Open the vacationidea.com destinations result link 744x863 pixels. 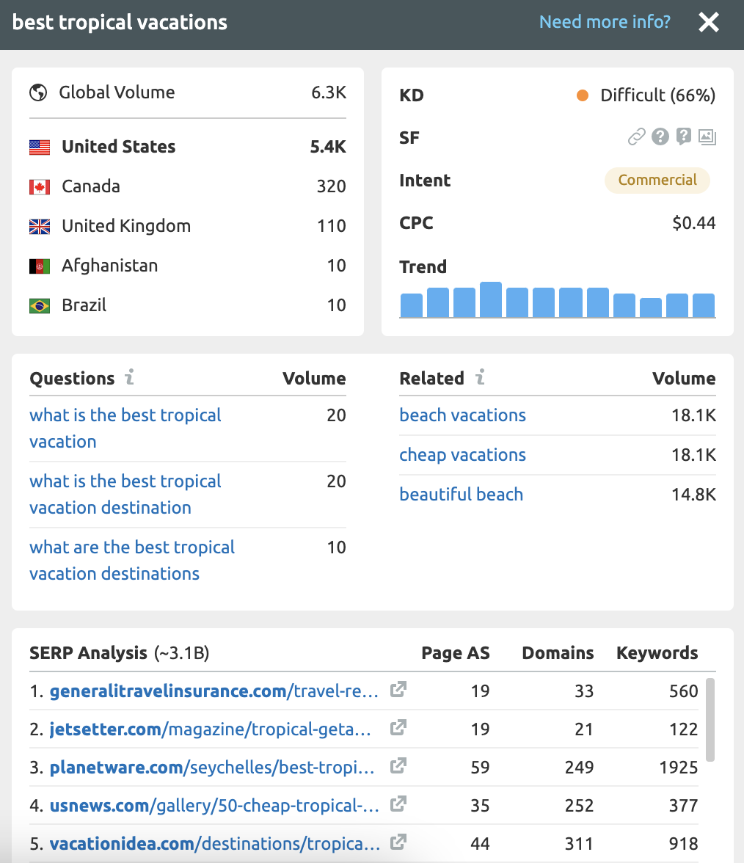coord(214,842)
